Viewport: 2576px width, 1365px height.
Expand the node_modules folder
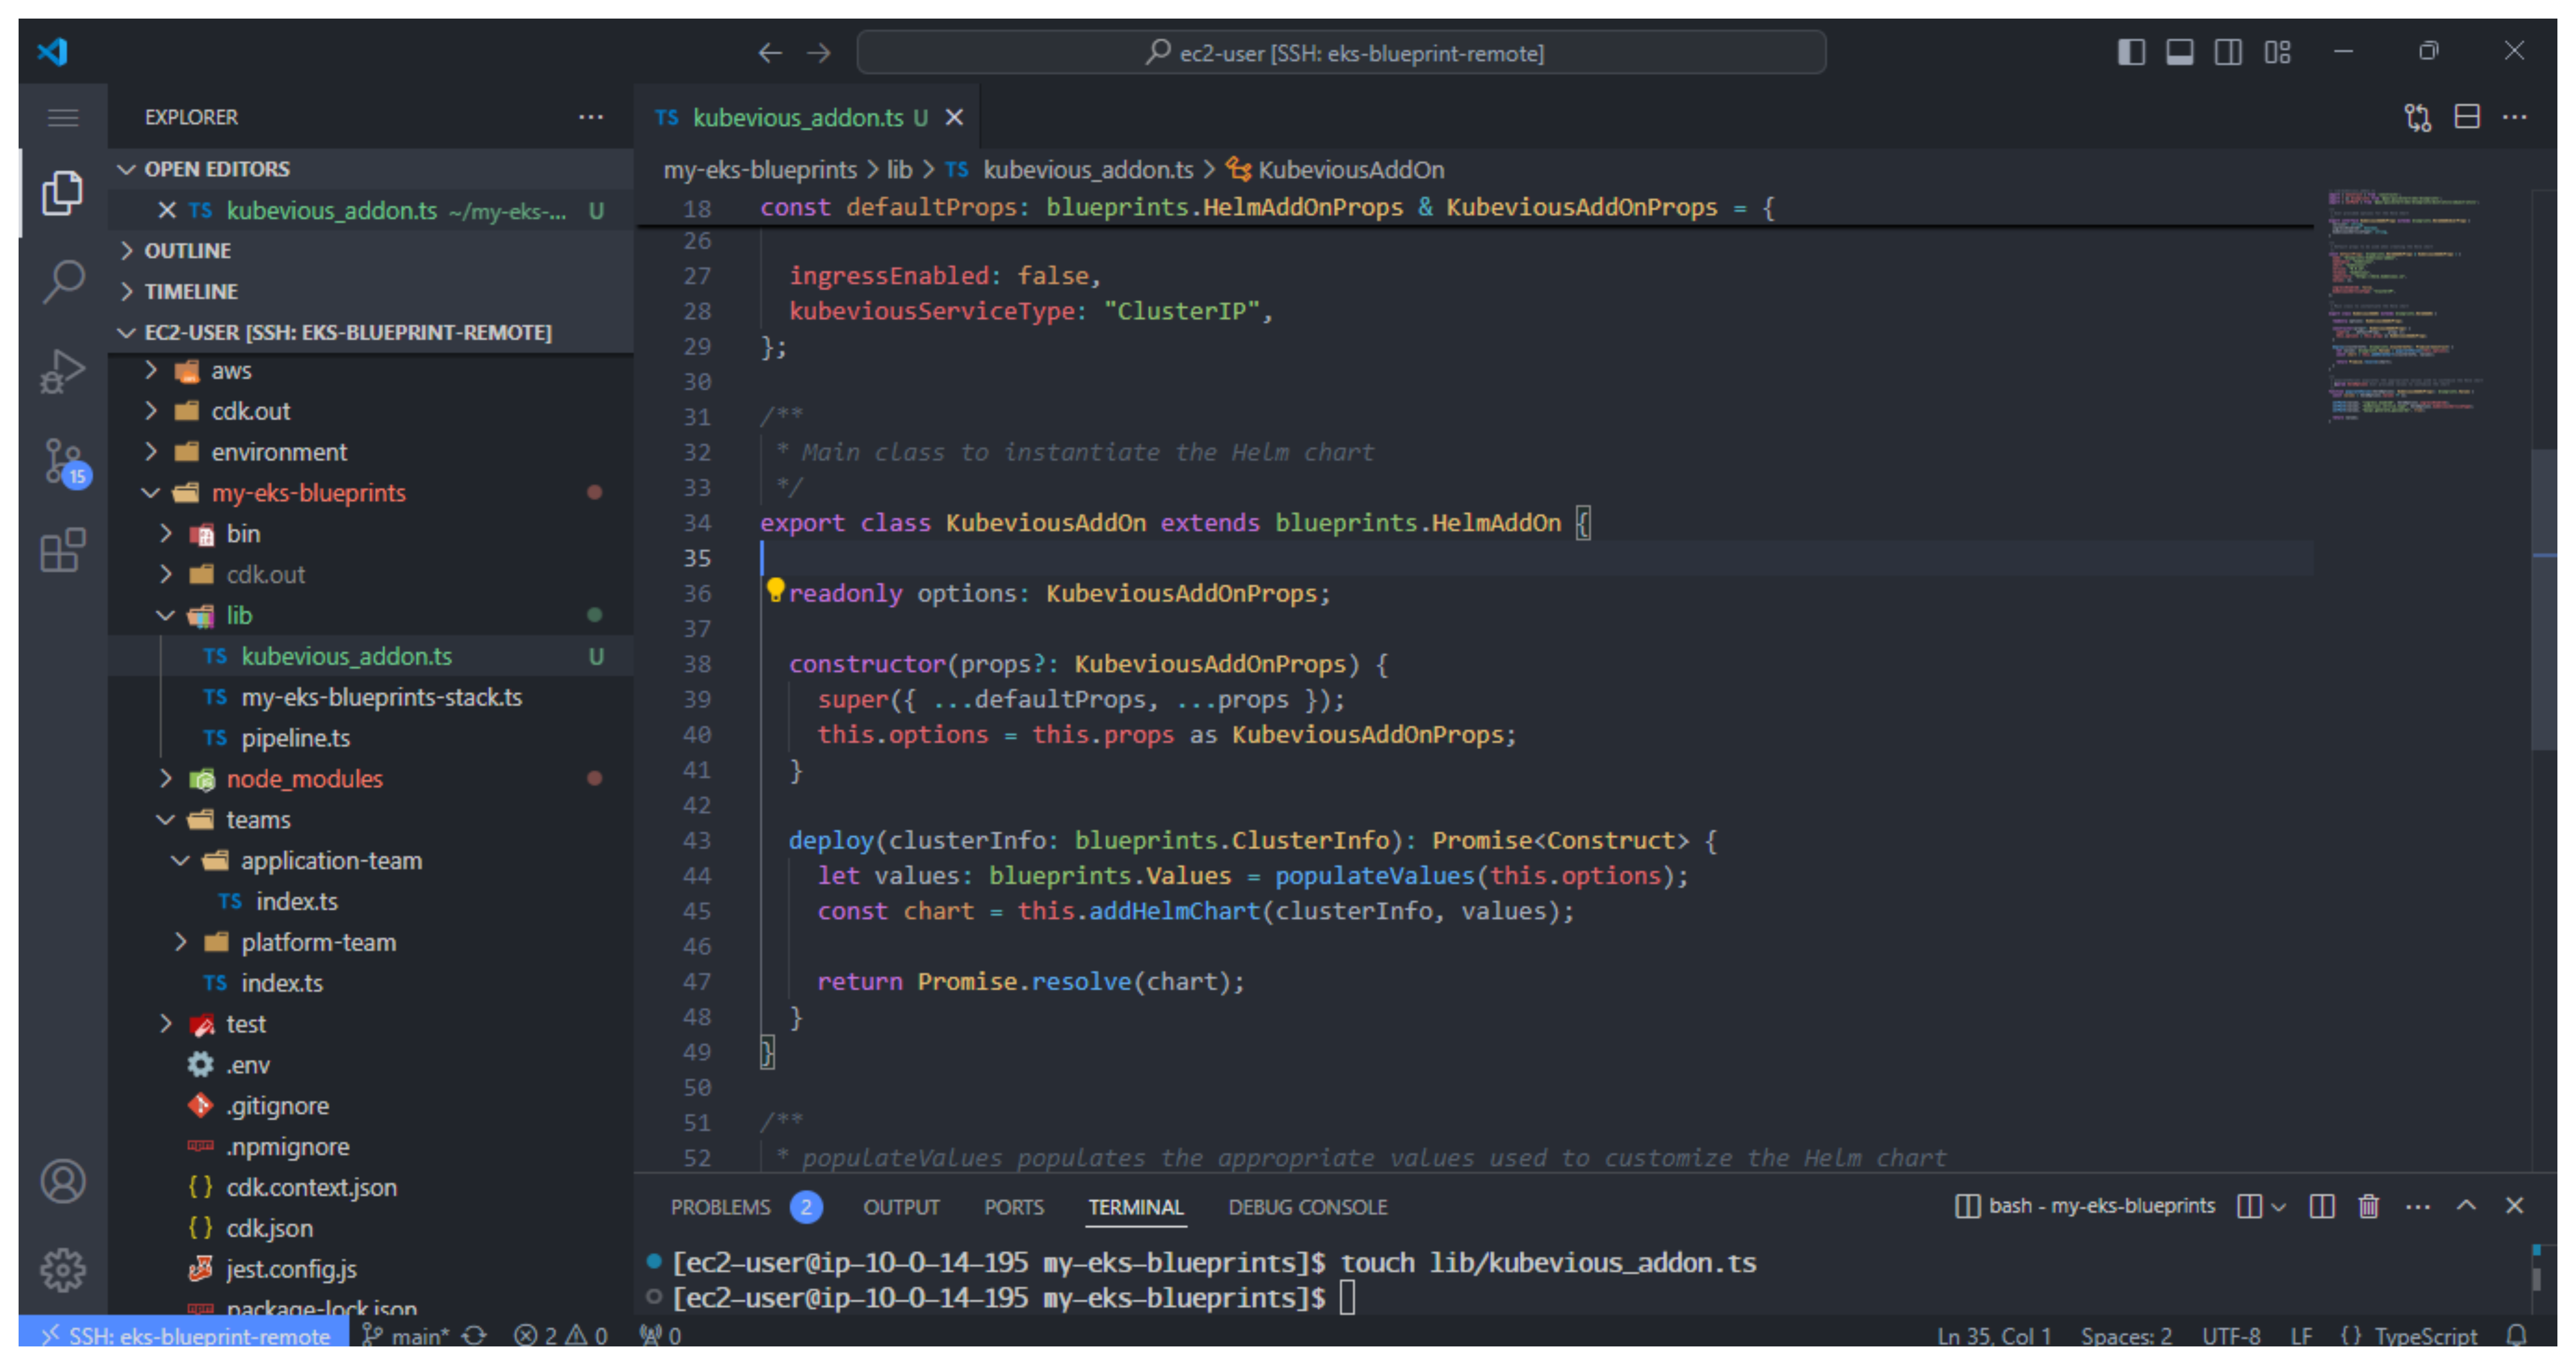370,779
